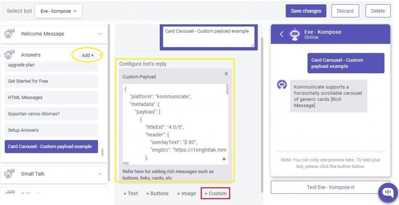Collapse the Answers section chevron
Viewport: 399px width, 205px height.
coord(100,55)
